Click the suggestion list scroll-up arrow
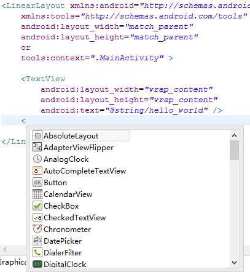Viewport: 250px width, 272px height. [x=234, y=135]
